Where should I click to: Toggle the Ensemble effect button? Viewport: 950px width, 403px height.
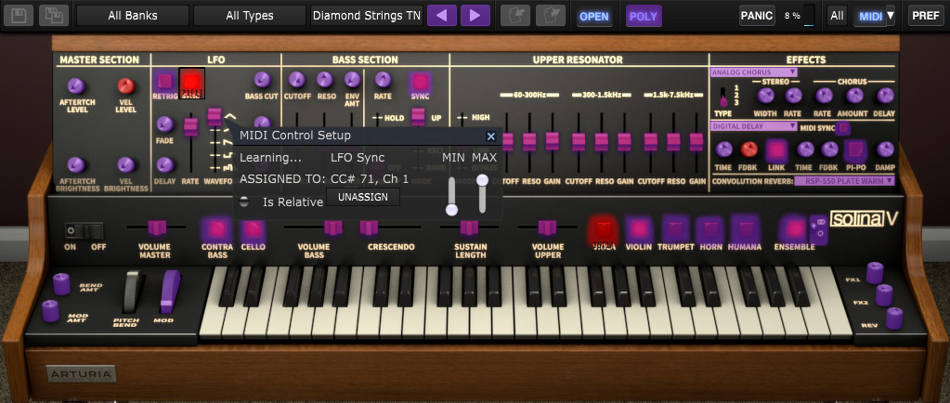tap(794, 229)
